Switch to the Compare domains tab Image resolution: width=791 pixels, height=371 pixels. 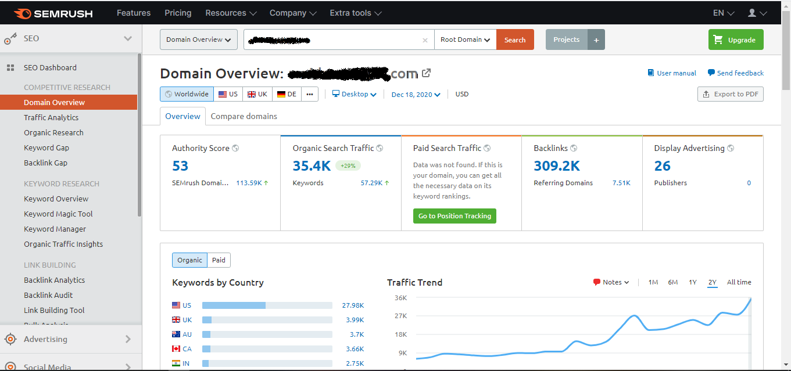(x=244, y=116)
